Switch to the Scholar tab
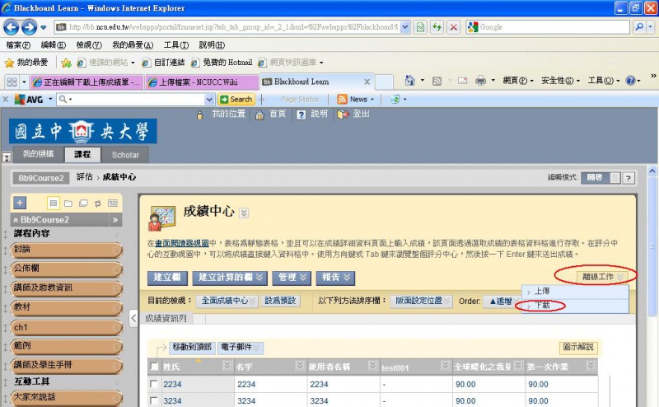Viewport: 659px width, 407px height. coord(125,155)
